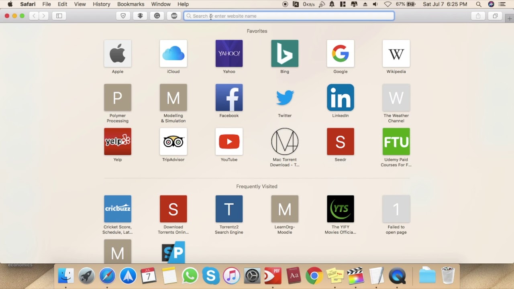Open the Failed to open page tile

click(x=396, y=209)
